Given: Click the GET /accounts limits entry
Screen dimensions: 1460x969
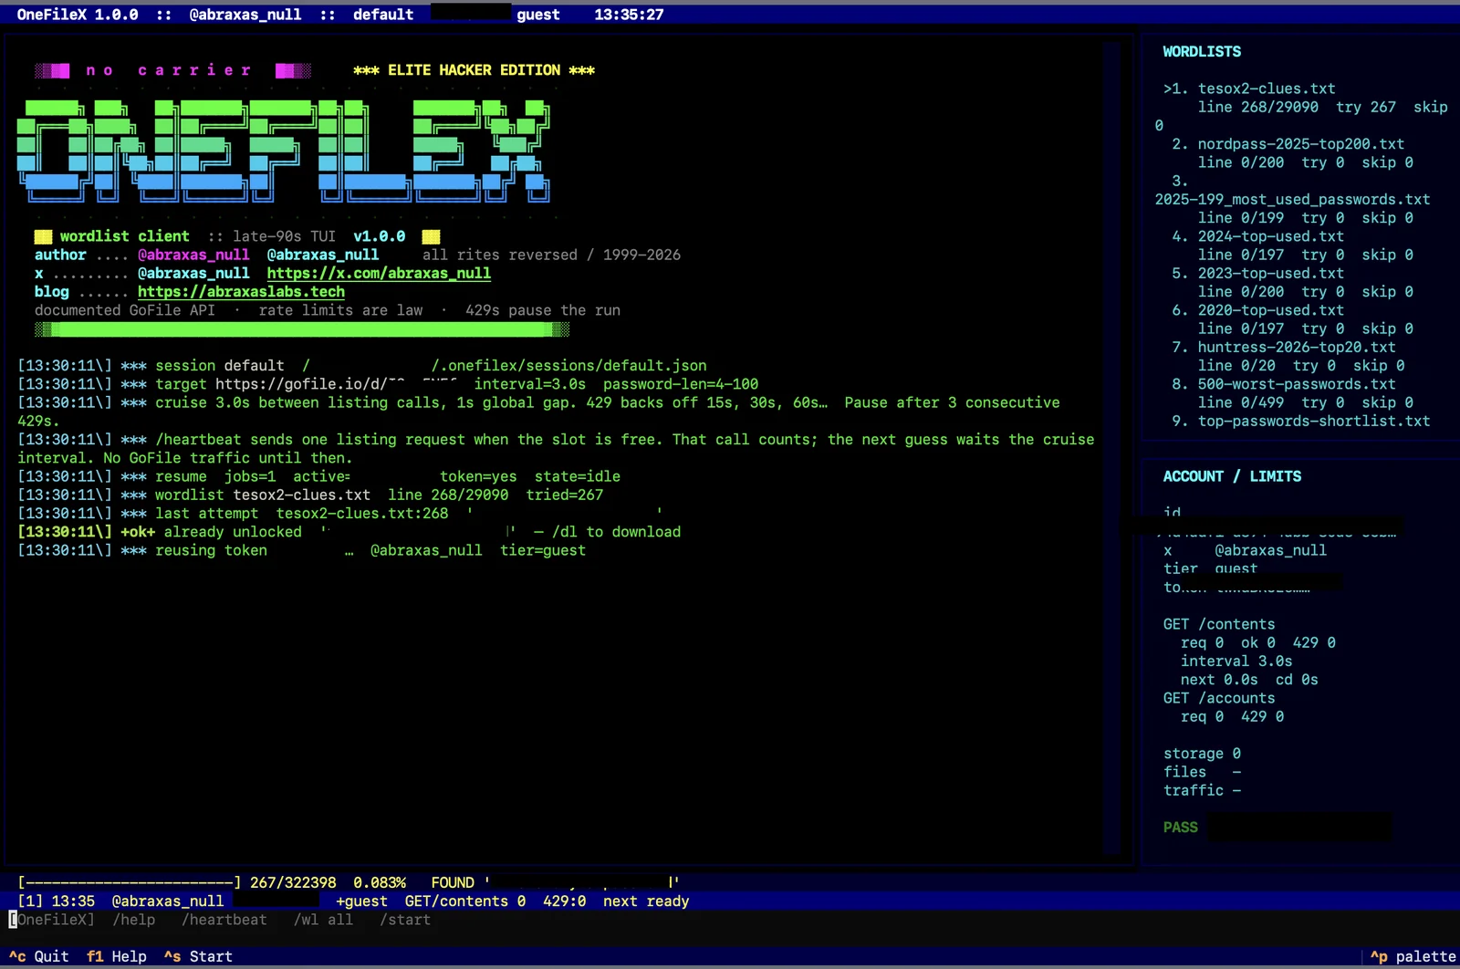Looking at the screenshot, I should (1219, 698).
